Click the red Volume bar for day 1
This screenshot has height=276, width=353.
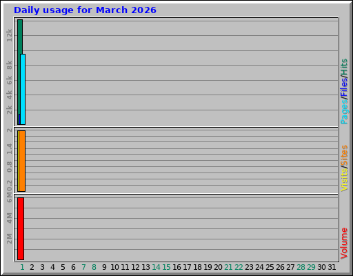21,228
